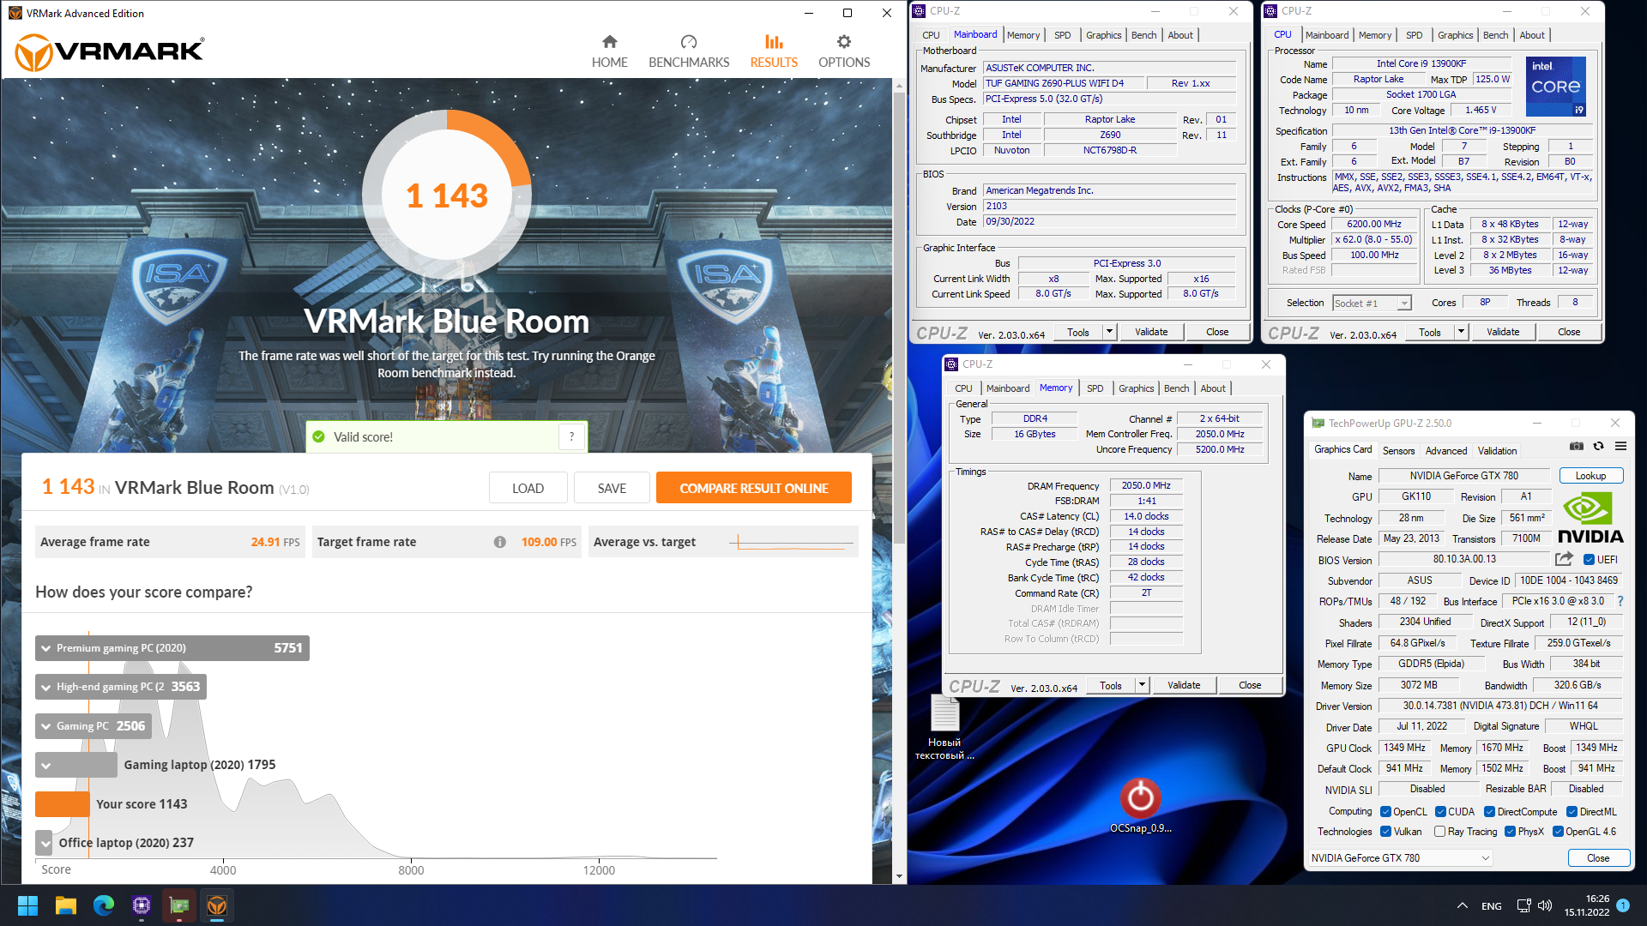Open GPU-Z taskbar icon
The height and width of the screenshot is (926, 1647).
pyautogui.click(x=179, y=905)
